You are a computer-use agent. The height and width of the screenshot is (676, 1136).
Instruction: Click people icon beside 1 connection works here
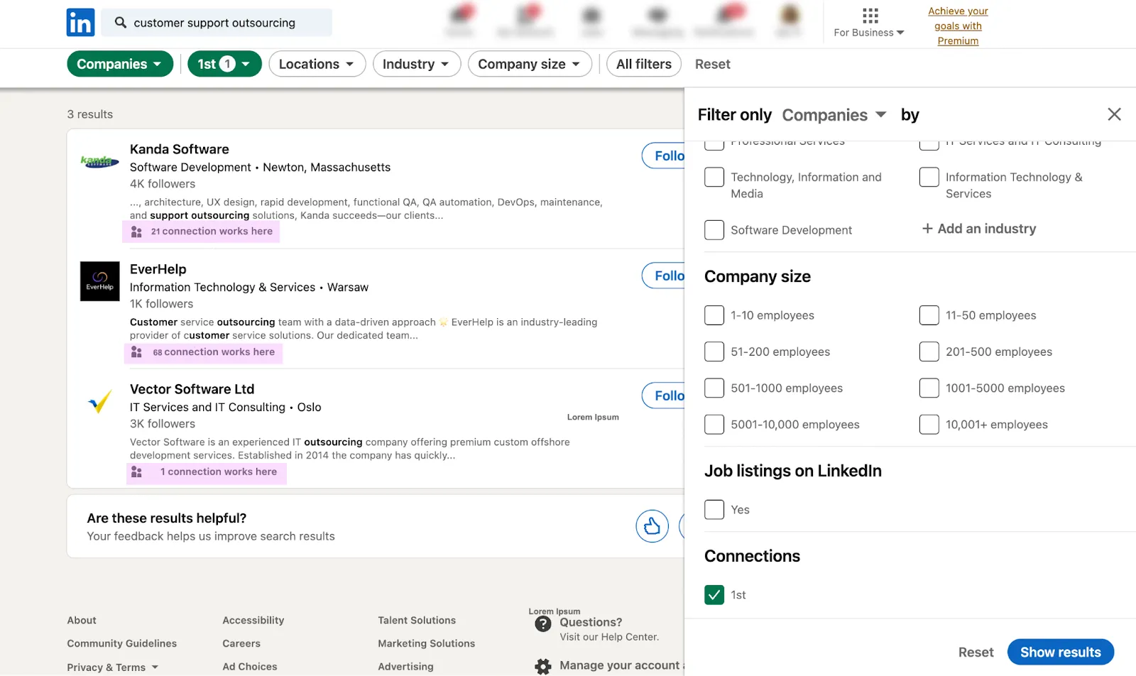(x=136, y=472)
